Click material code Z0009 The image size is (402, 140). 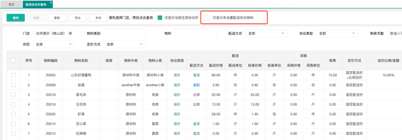[x=51, y=85]
